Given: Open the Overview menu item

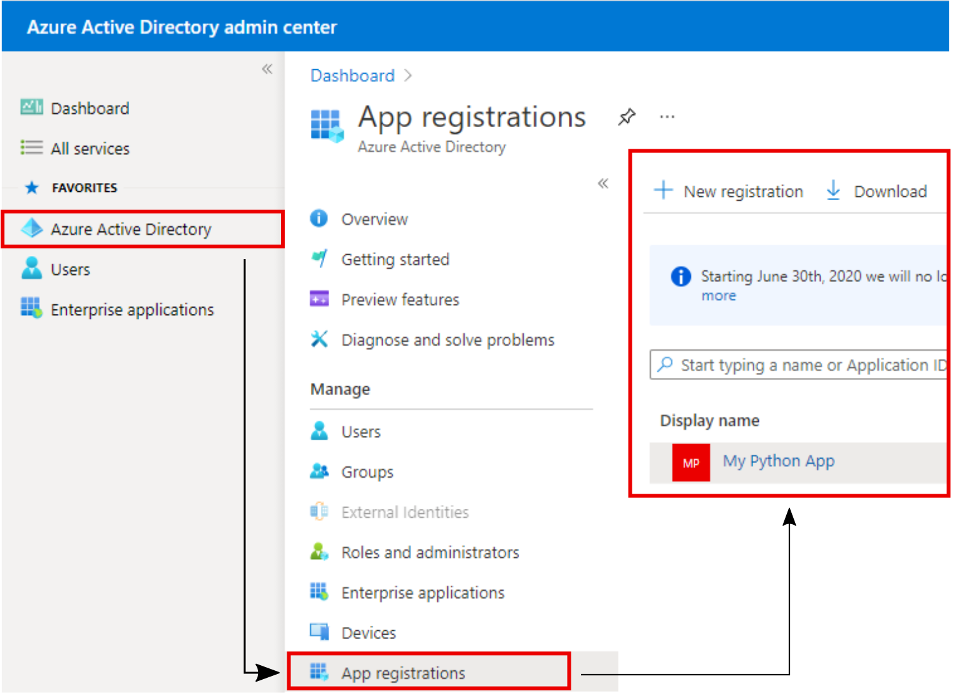Looking at the screenshot, I should [x=374, y=219].
